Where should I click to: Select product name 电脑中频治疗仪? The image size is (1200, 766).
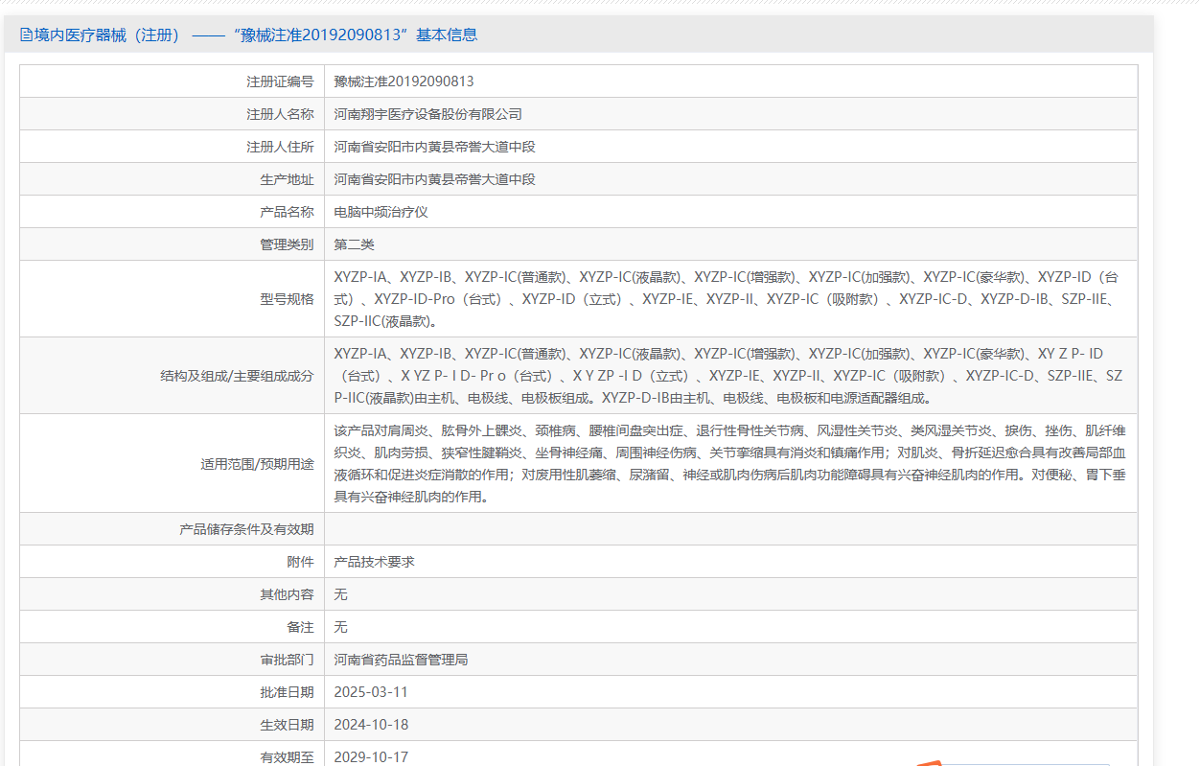pyautogui.click(x=381, y=212)
